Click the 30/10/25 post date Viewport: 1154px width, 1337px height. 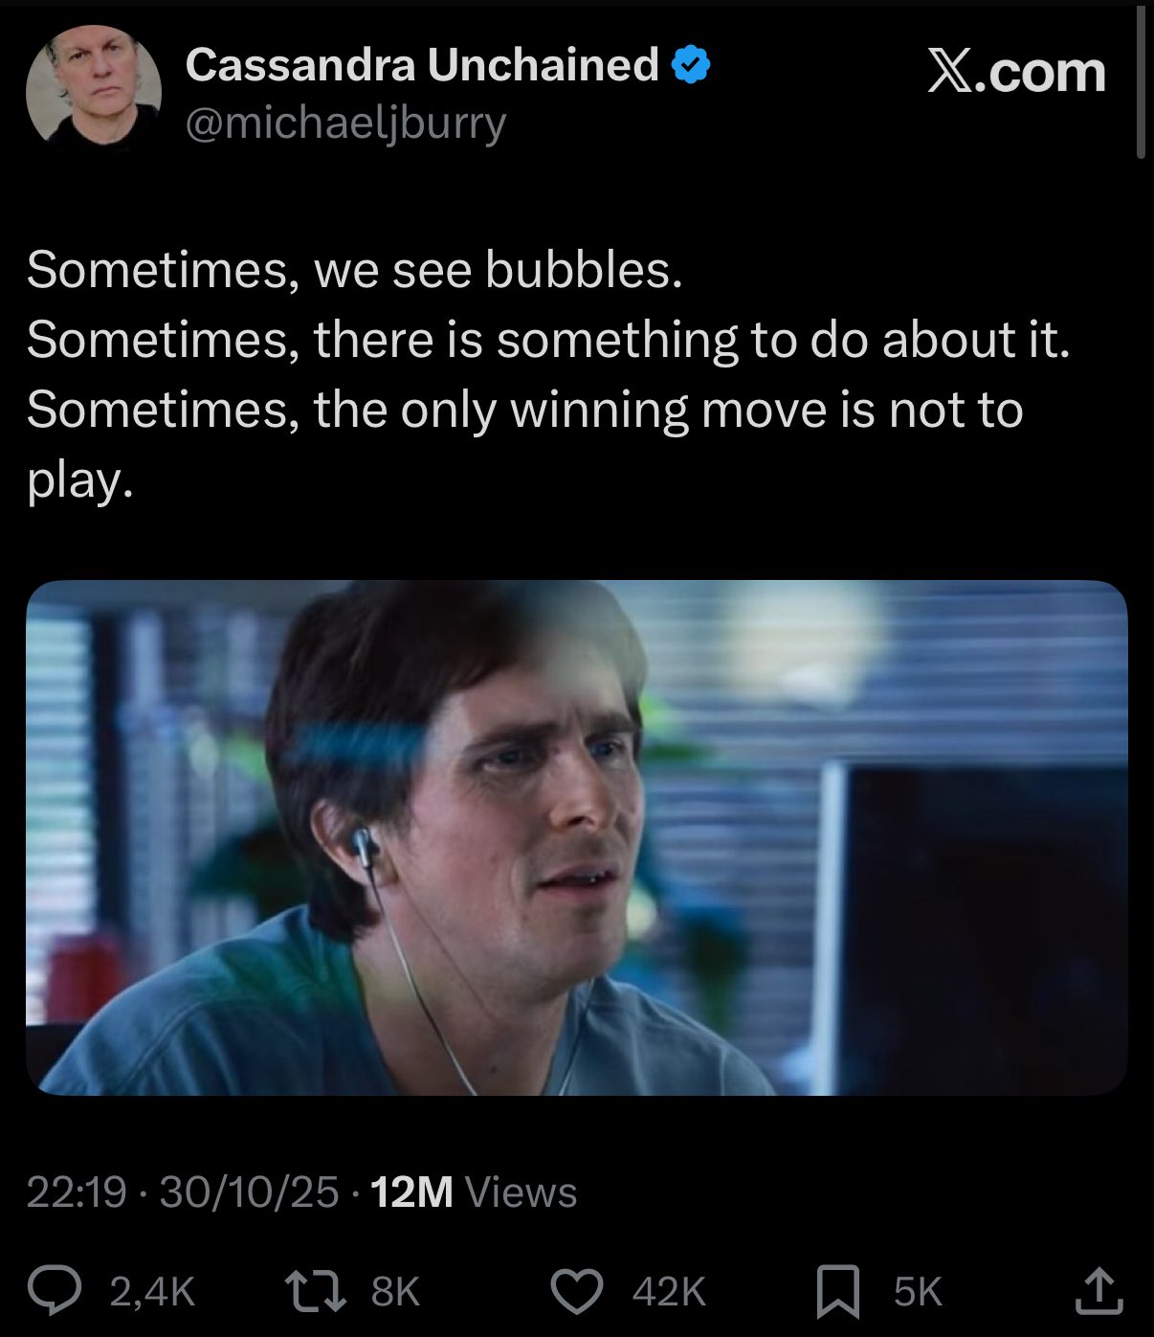pos(250,1192)
